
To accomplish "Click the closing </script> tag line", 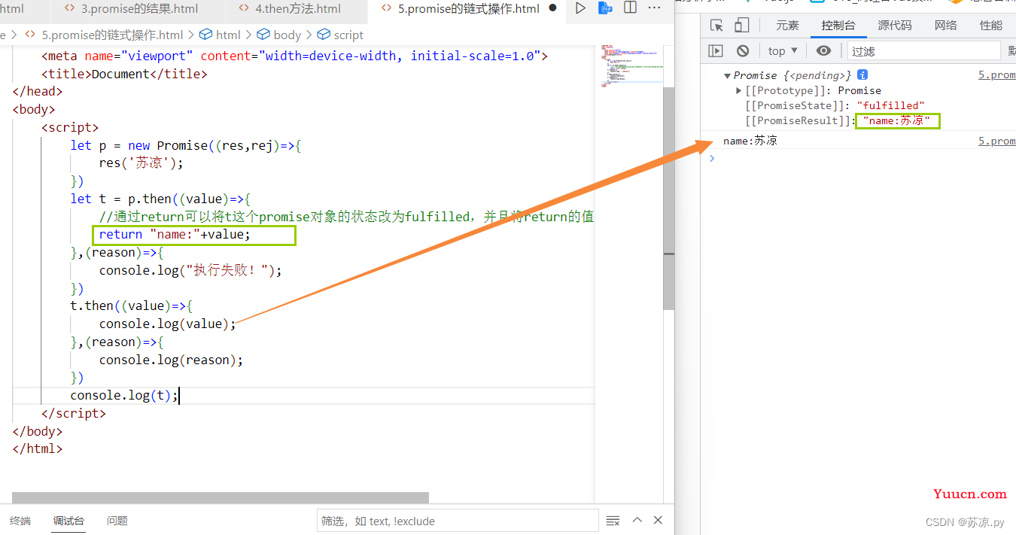I will 74,413.
